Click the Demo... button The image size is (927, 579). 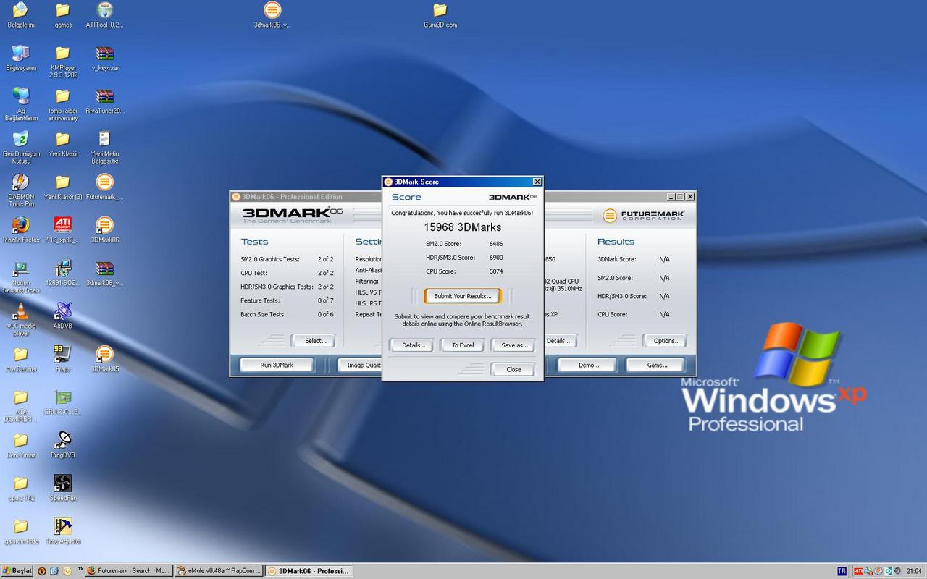pos(588,365)
